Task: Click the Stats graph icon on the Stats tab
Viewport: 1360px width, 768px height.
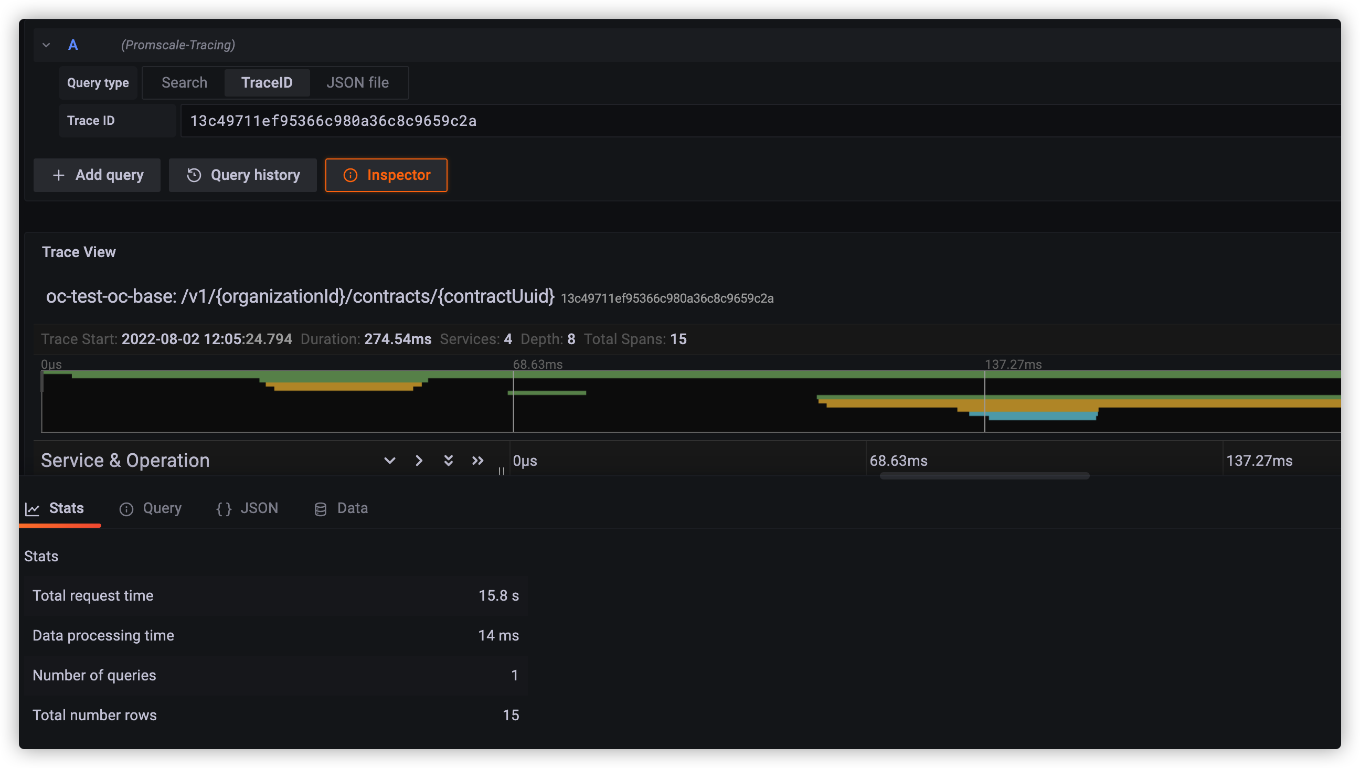Action: 32,508
